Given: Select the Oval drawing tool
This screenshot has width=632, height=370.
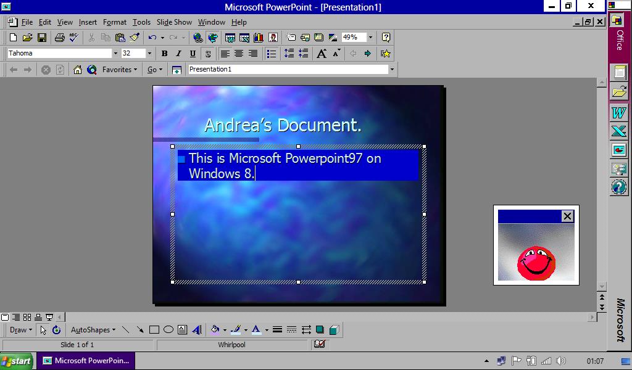Looking at the screenshot, I should 167,330.
